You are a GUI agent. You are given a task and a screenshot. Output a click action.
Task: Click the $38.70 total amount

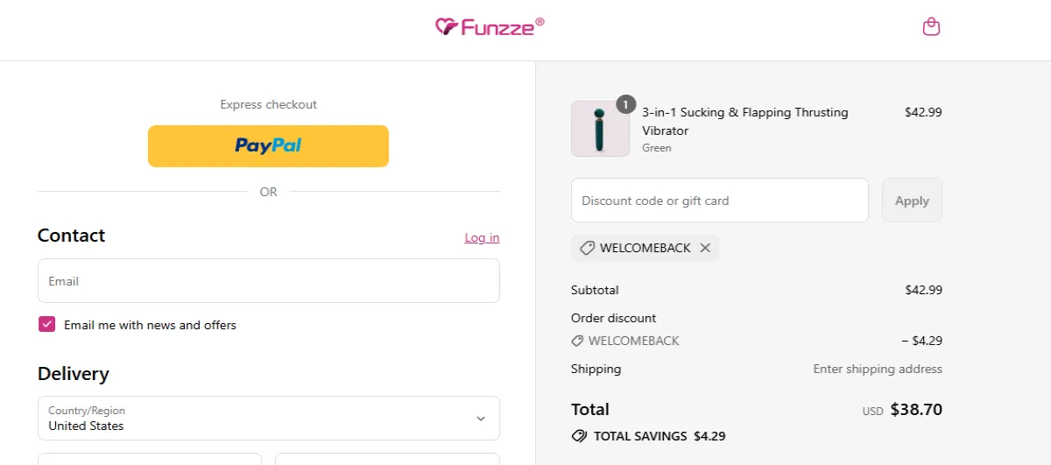916,409
